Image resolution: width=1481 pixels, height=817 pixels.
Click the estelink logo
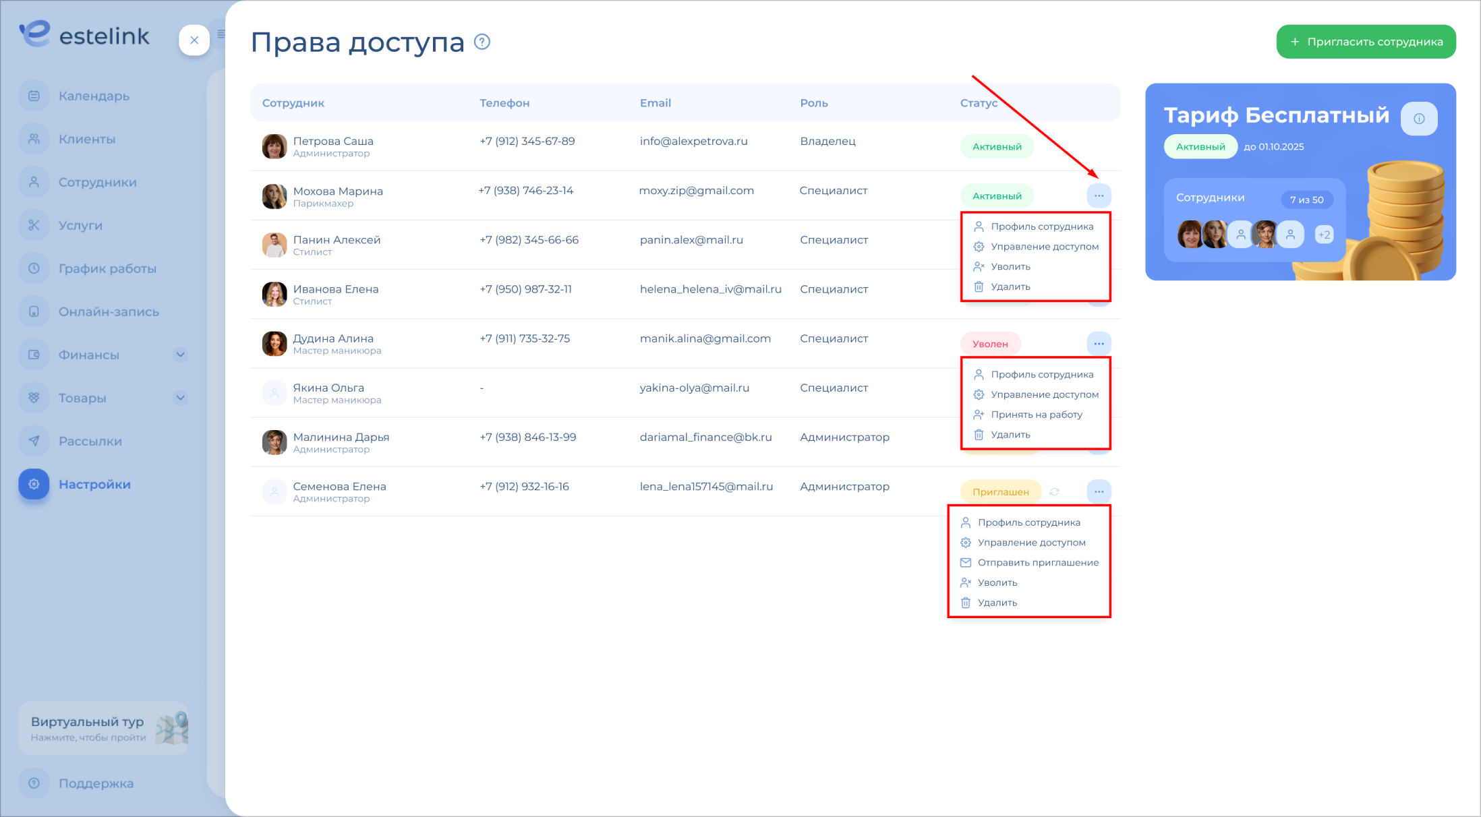pos(85,34)
